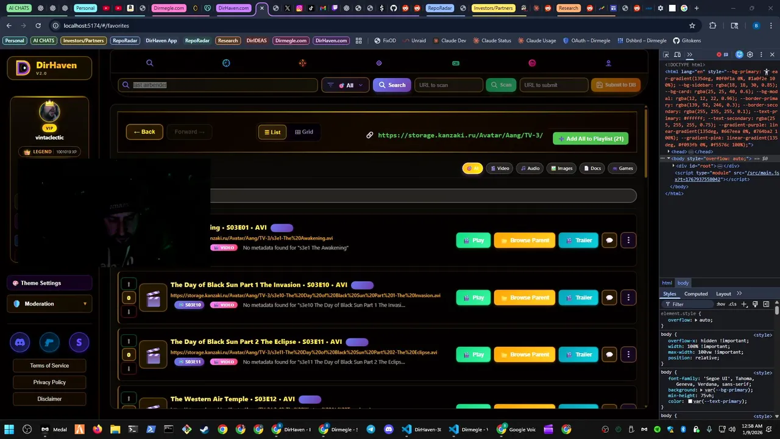Open RepoRadar bookmark without border
780x439 pixels.
[x=197, y=40]
